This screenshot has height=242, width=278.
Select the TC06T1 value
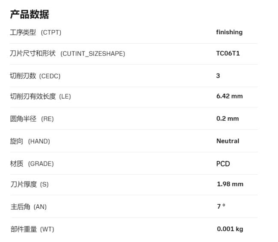click(x=228, y=54)
